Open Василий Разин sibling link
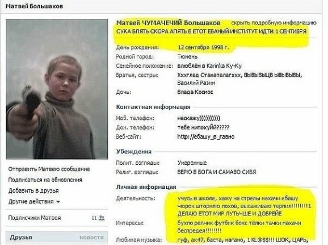The height and width of the screenshot is (245, 328). coord(196,83)
